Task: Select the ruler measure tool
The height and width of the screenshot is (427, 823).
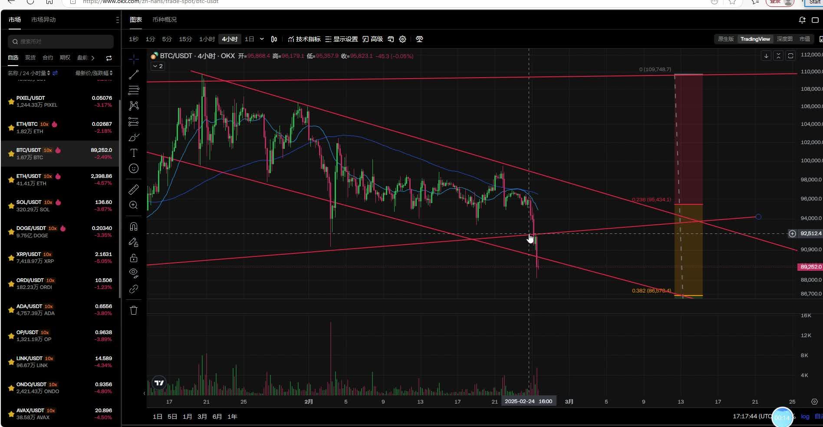Action: pyautogui.click(x=134, y=189)
